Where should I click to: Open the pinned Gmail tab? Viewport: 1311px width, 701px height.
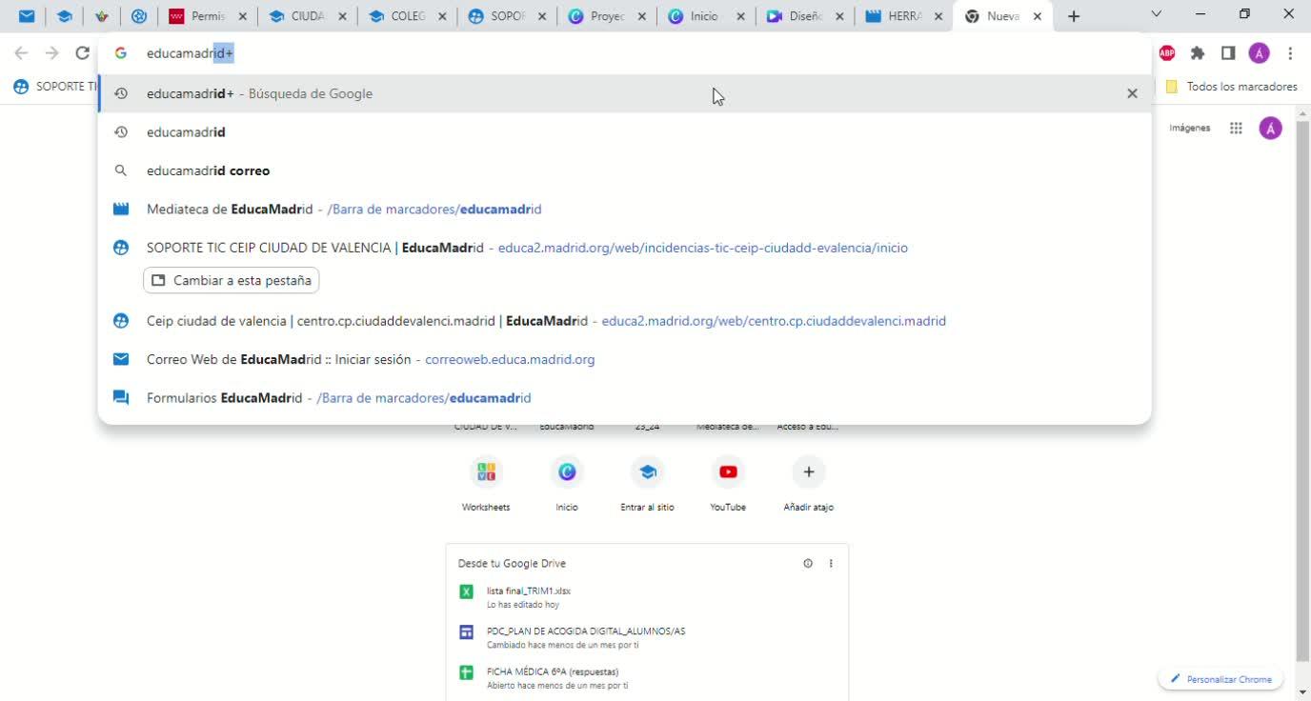pos(27,16)
